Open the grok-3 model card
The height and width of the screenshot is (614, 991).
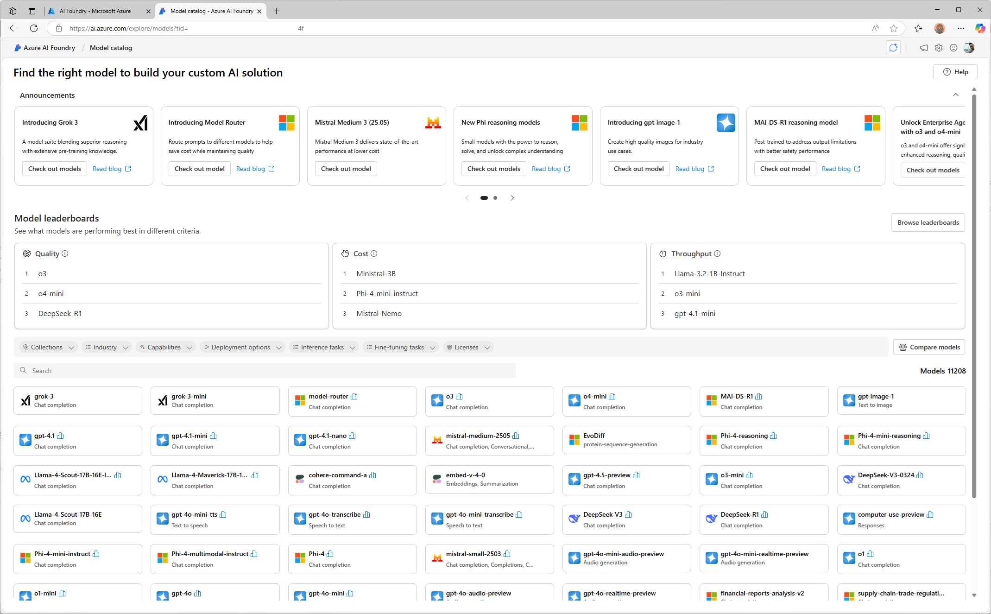[x=78, y=400]
